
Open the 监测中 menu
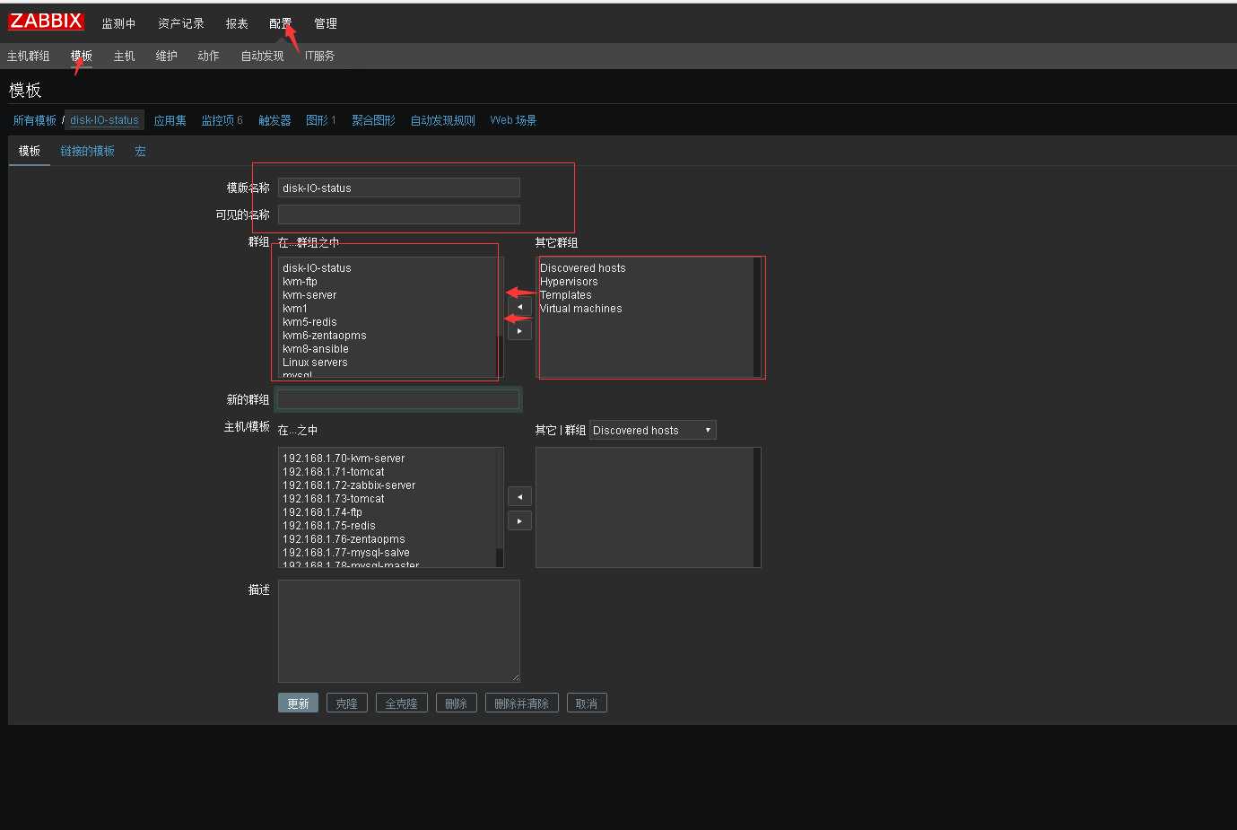click(x=118, y=23)
